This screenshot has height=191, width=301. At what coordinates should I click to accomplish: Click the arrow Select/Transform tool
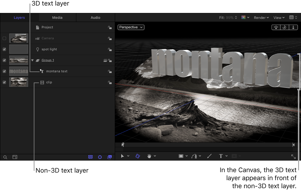122,156
